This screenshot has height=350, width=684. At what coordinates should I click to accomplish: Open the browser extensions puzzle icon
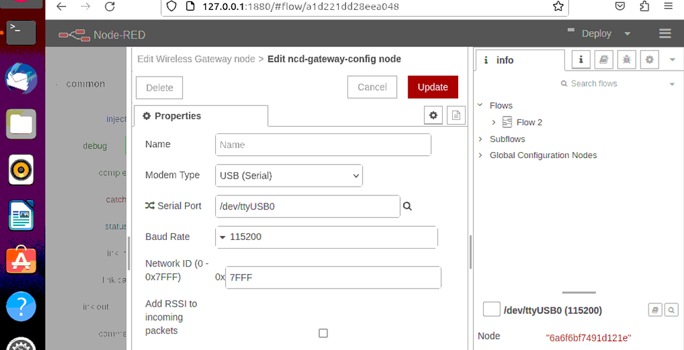[645, 6]
